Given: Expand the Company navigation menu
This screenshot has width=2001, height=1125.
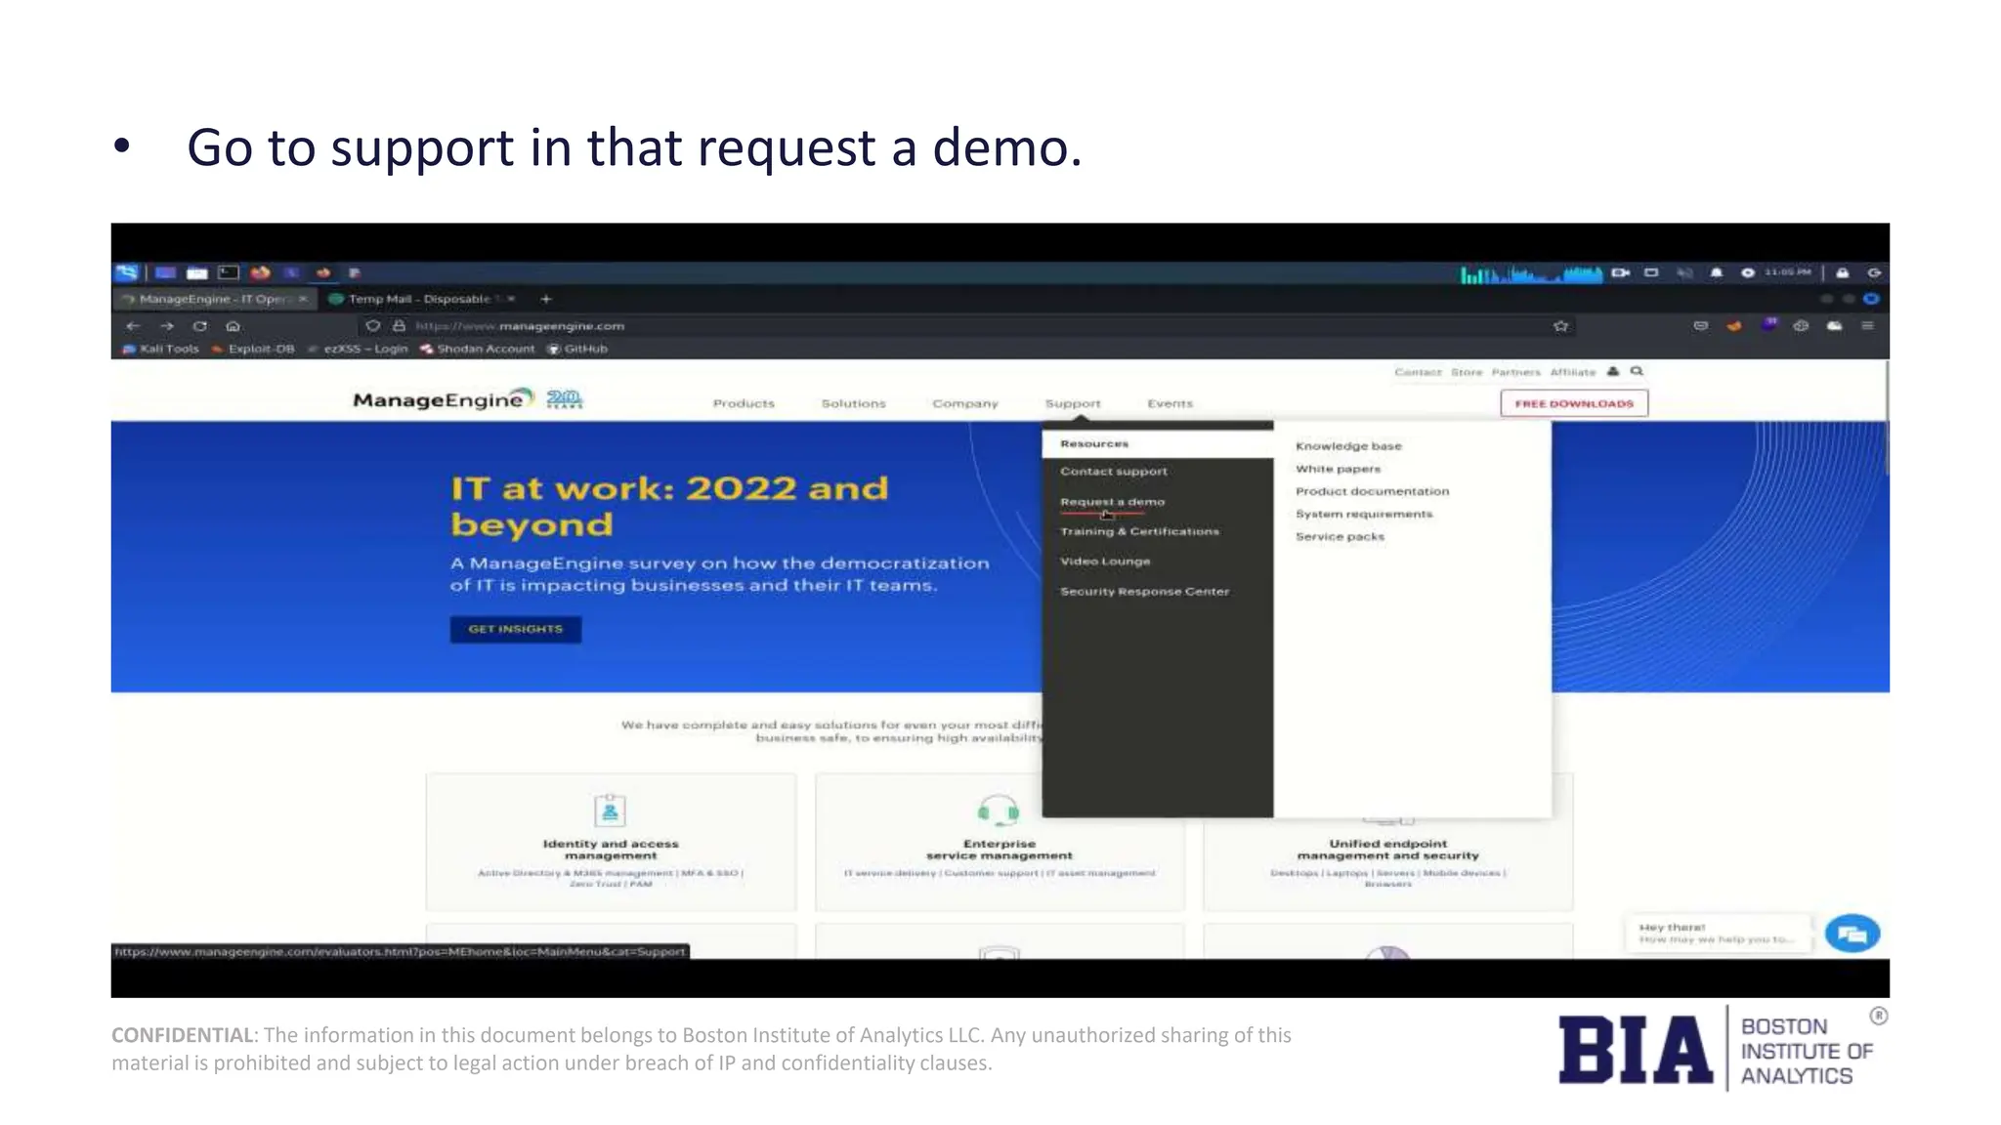Looking at the screenshot, I should [x=964, y=403].
